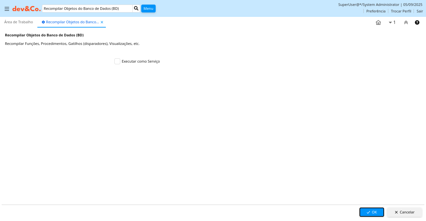Click the Cancelar button

tap(404, 212)
